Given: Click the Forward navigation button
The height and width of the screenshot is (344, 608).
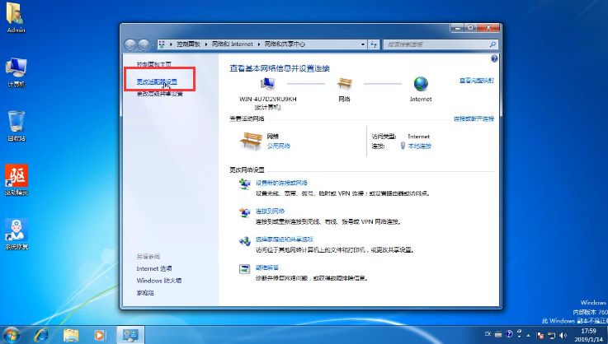Looking at the screenshot, I should 144,45.
